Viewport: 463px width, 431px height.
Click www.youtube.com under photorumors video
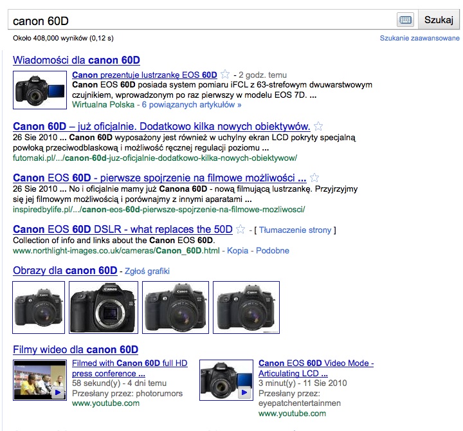click(105, 403)
